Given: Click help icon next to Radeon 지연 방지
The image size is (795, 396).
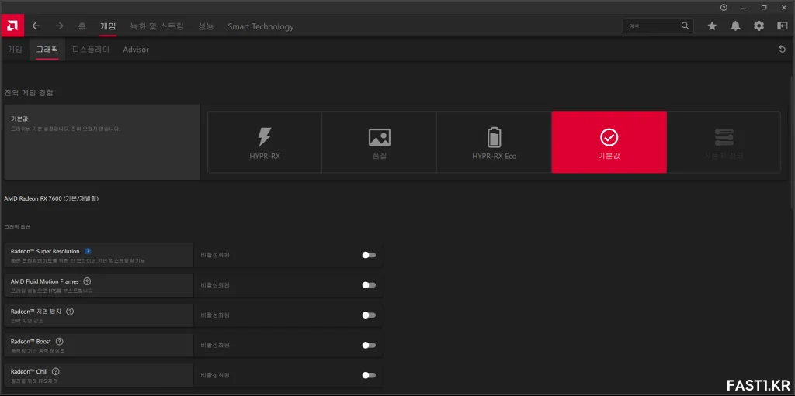Looking at the screenshot, I should (x=70, y=312).
